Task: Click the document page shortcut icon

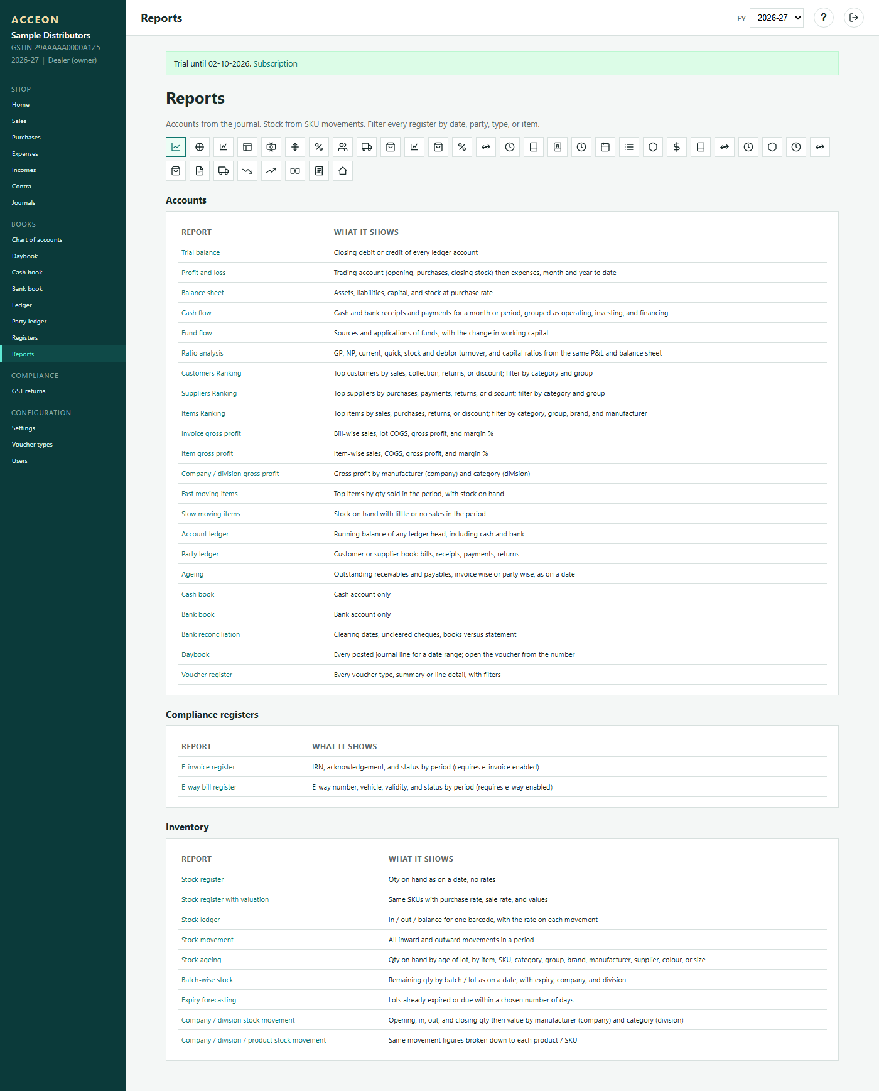Action: [200, 171]
